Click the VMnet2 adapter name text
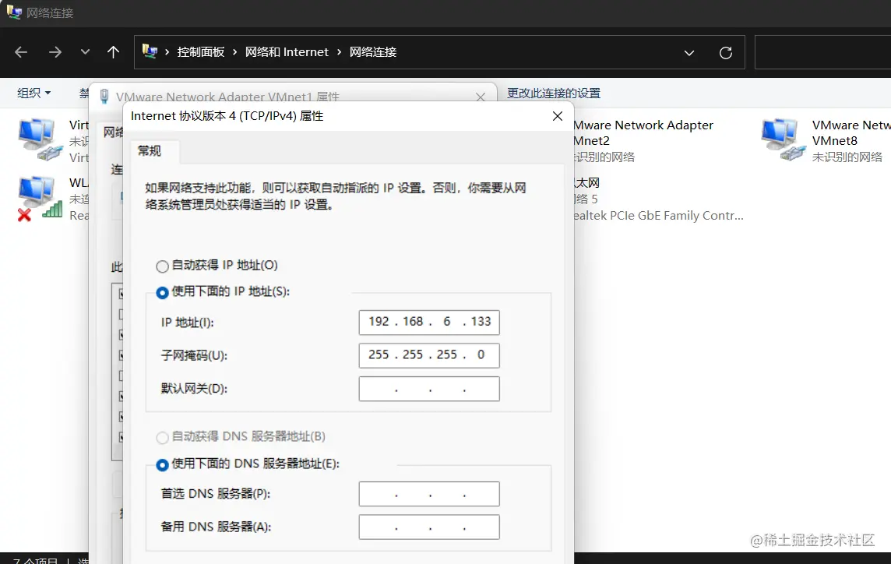The width and height of the screenshot is (891, 564). click(643, 132)
